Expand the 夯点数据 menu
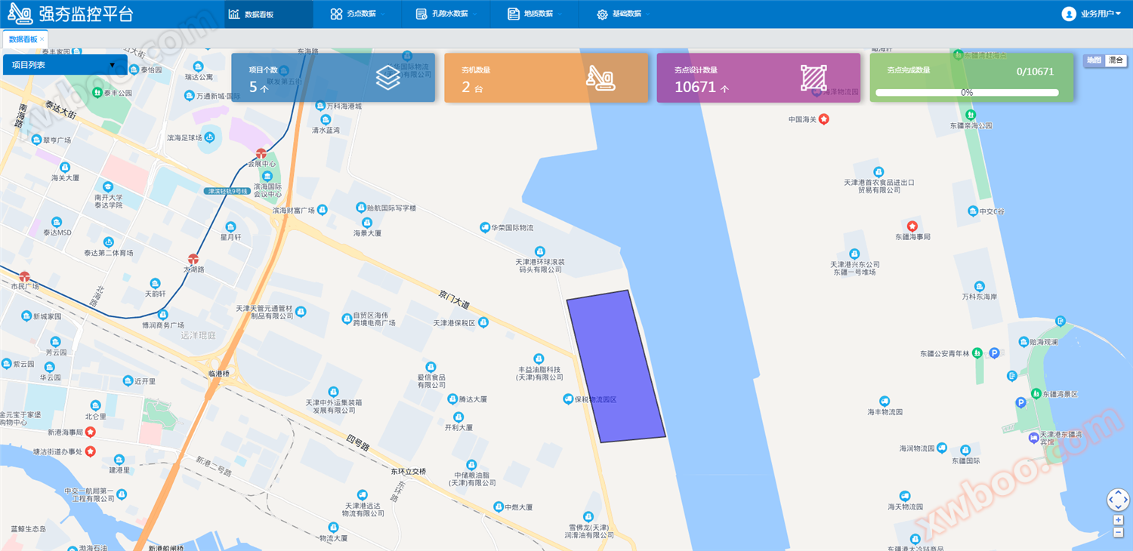1133x551 pixels. click(x=357, y=14)
